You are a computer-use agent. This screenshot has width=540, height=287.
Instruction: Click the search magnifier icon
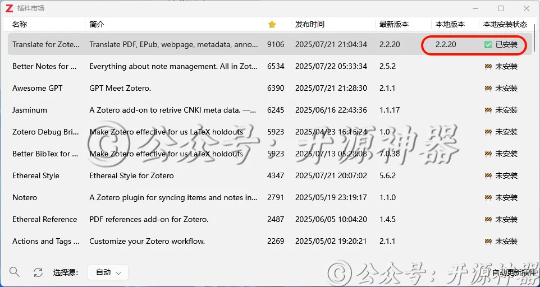15,272
